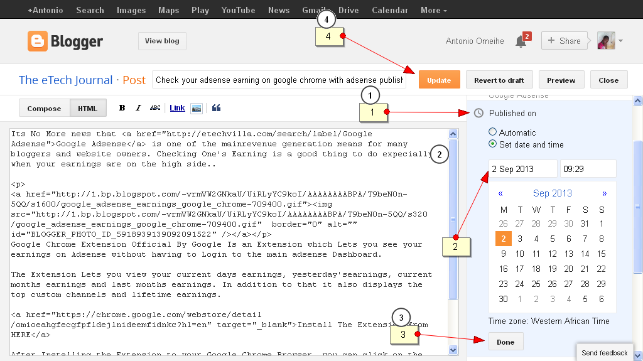Click the + Share button

coord(565,41)
